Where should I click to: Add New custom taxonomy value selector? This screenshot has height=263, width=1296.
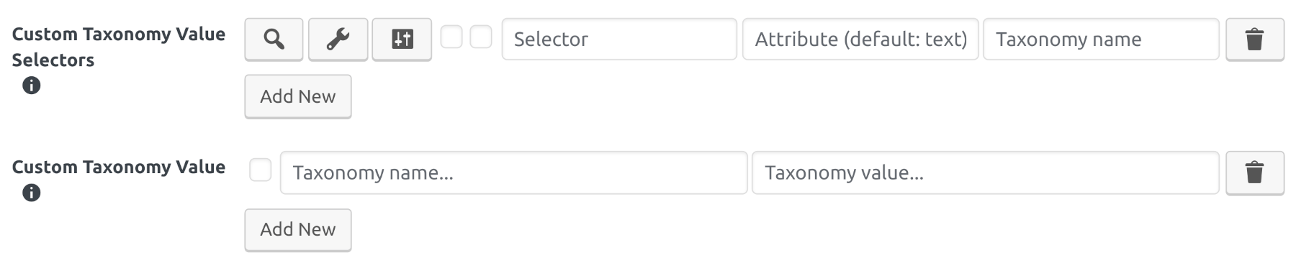point(298,96)
